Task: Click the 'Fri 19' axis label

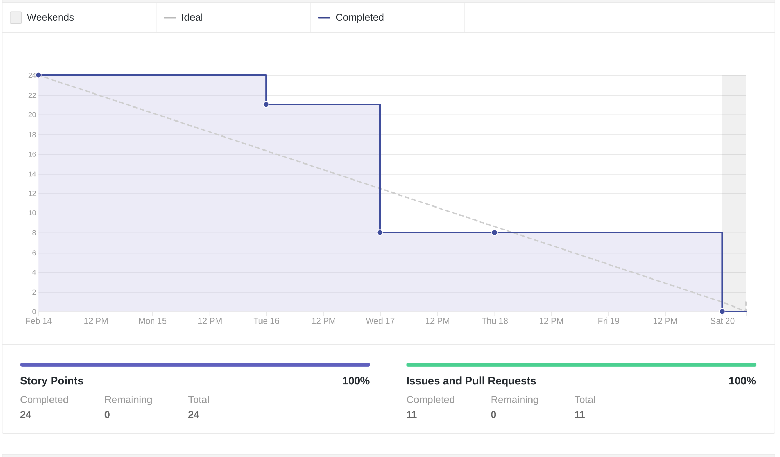Action: tap(608, 321)
